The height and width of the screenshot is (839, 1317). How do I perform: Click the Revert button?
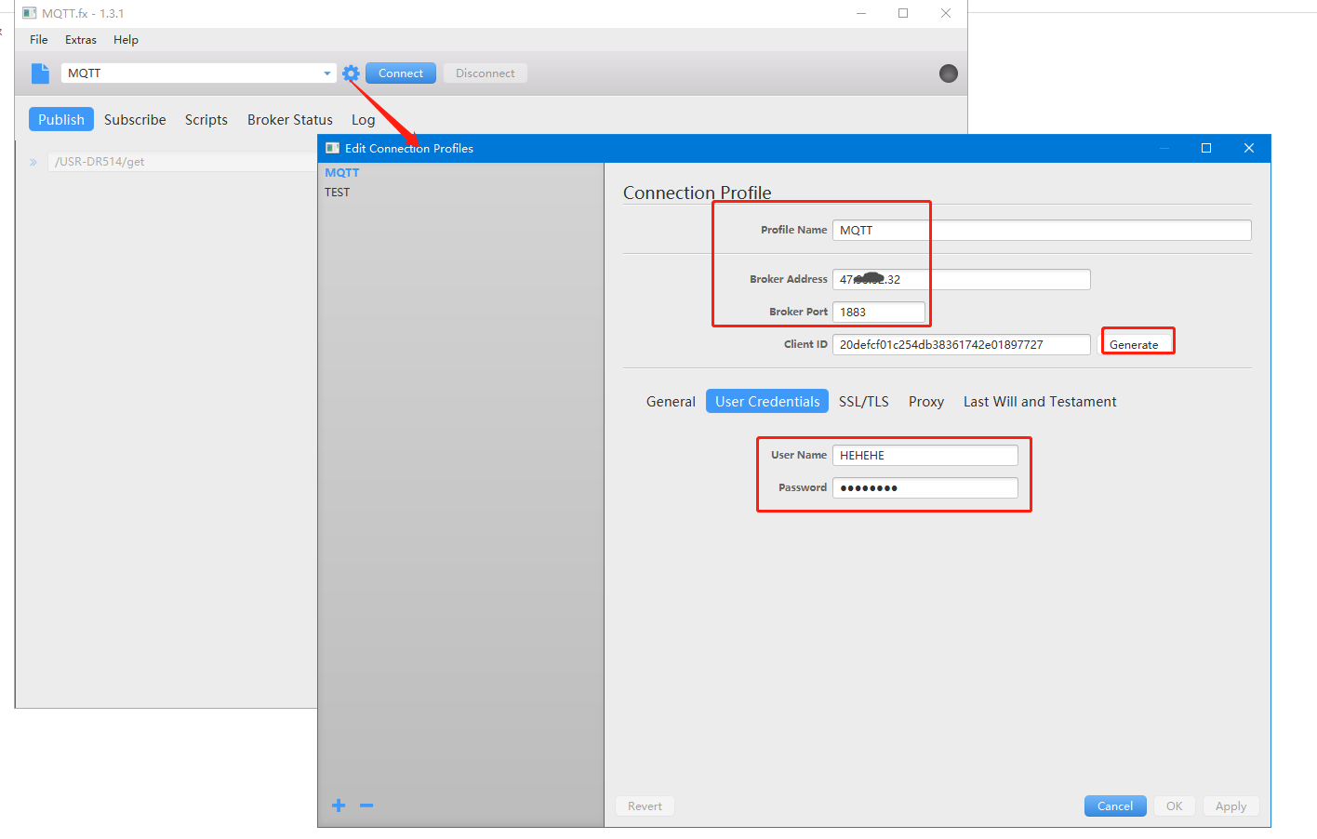[x=645, y=806]
